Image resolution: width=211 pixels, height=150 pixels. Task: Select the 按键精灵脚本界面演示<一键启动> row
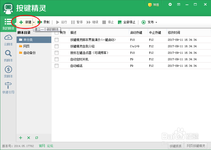pos(131,40)
